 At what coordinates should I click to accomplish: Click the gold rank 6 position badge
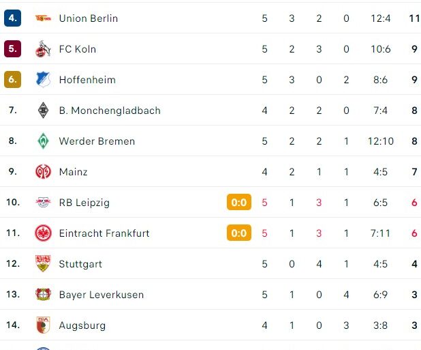click(x=12, y=80)
